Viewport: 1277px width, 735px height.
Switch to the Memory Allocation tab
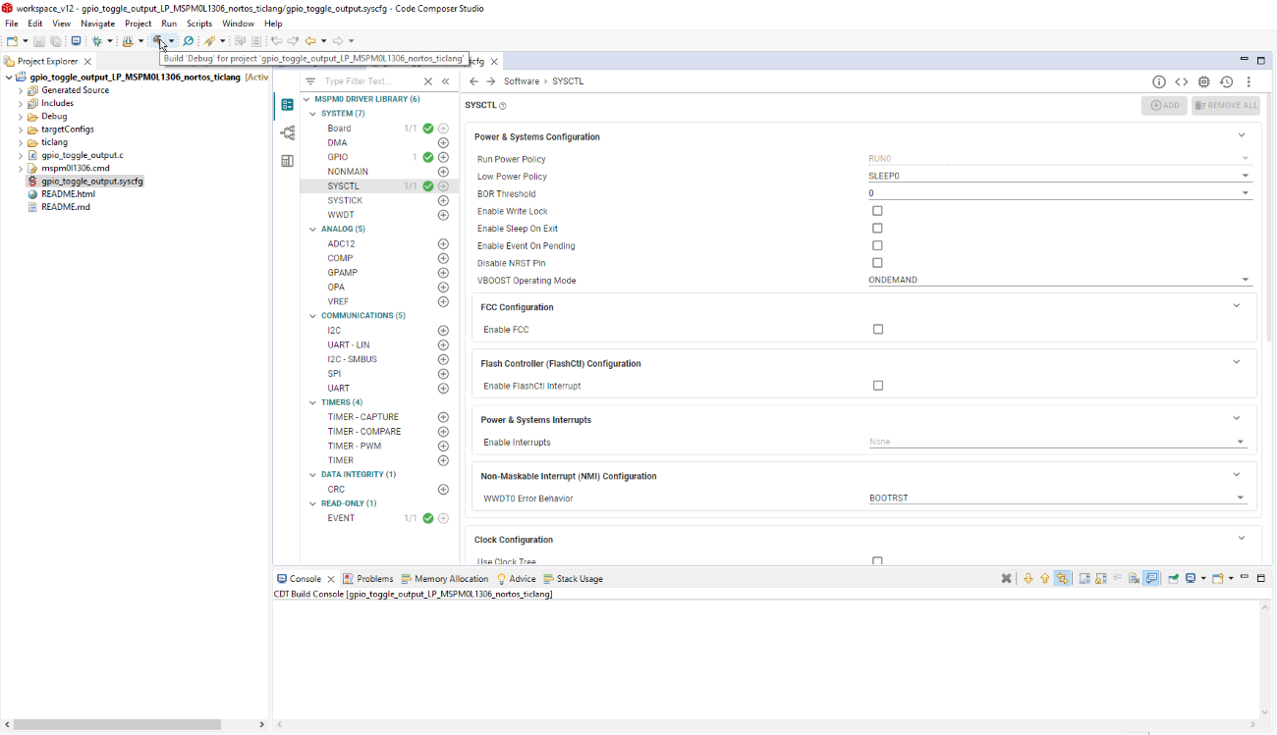coord(450,579)
